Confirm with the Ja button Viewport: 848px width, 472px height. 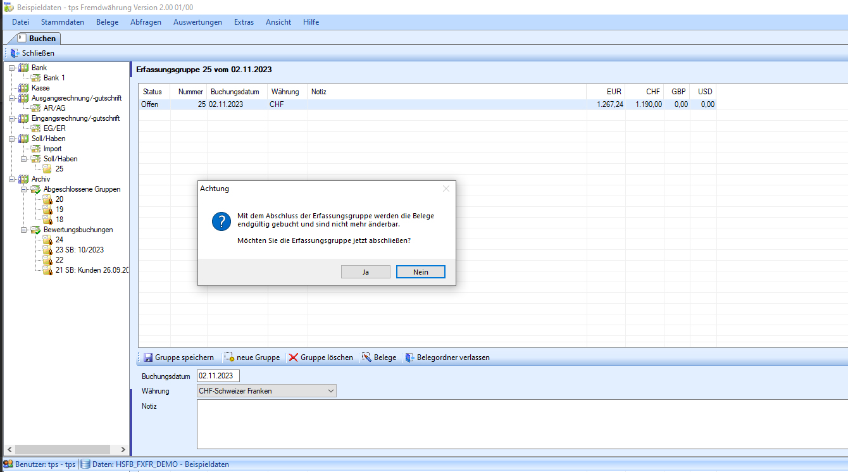point(365,272)
